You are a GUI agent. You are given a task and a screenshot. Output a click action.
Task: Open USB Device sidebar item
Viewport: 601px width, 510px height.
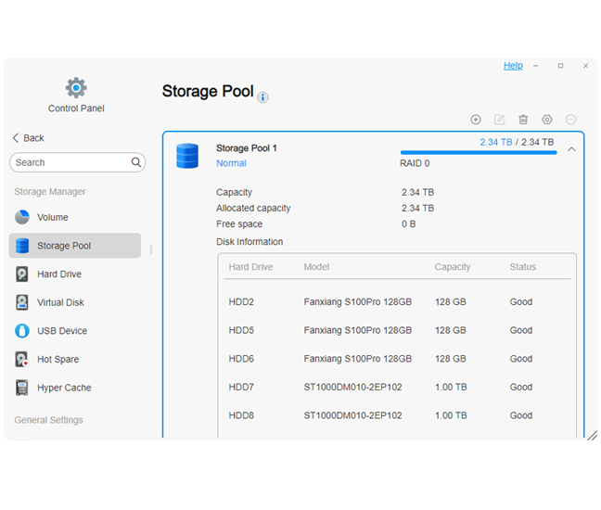click(x=61, y=331)
